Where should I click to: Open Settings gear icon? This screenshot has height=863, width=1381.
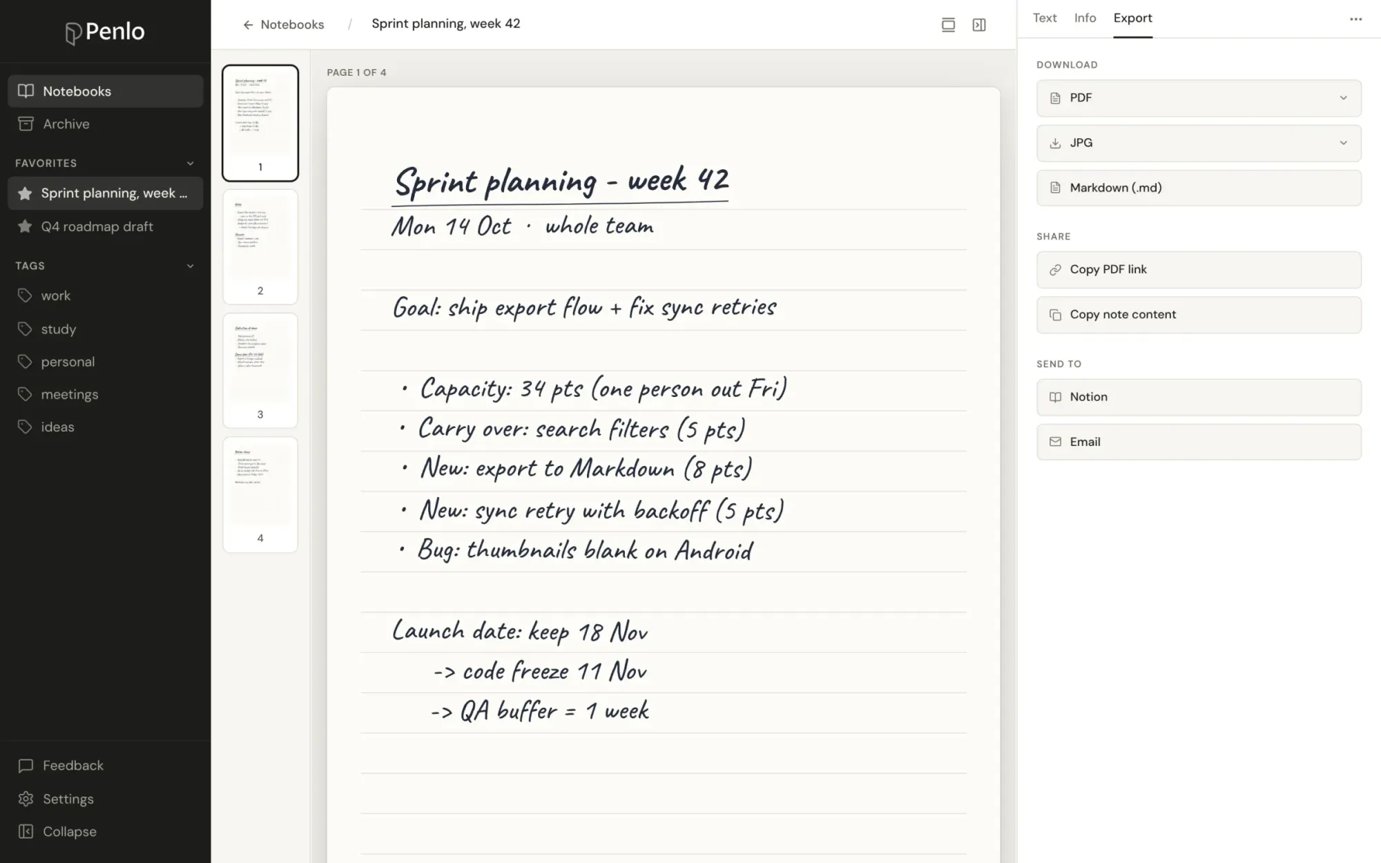(x=26, y=799)
